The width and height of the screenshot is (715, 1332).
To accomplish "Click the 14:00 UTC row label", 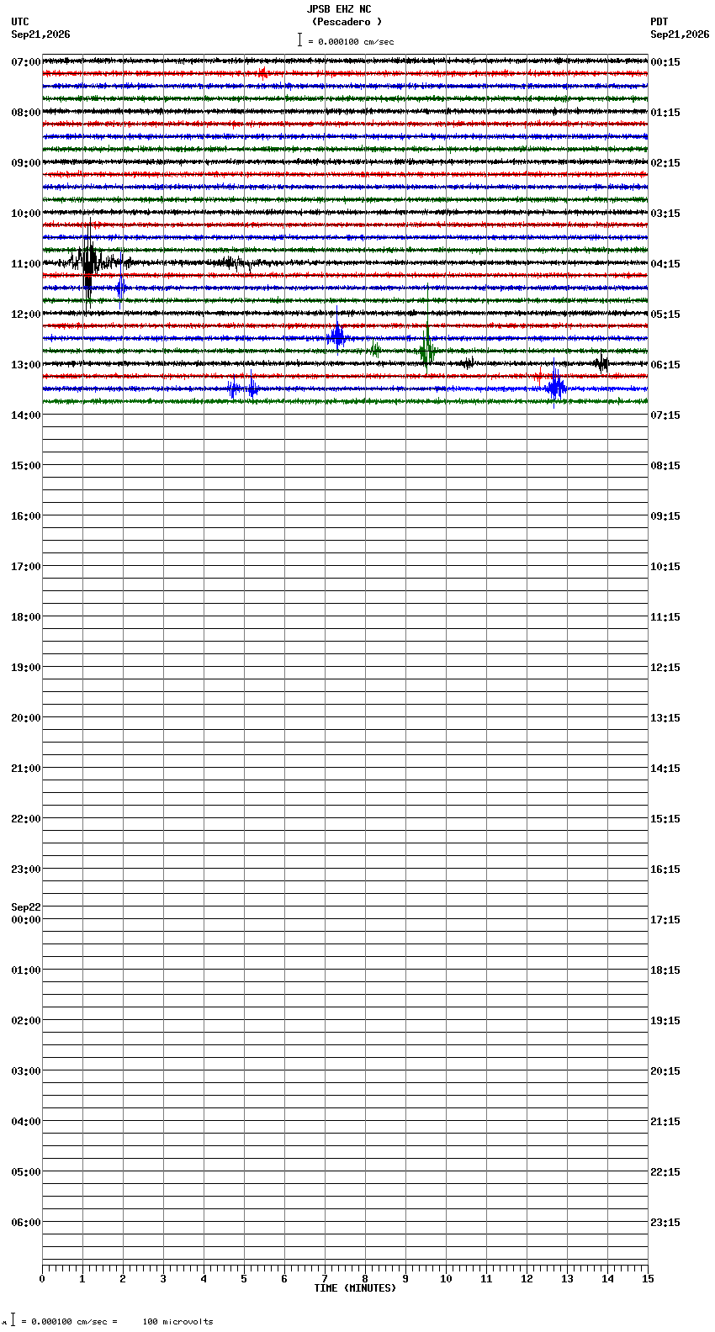I will coord(26,415).
